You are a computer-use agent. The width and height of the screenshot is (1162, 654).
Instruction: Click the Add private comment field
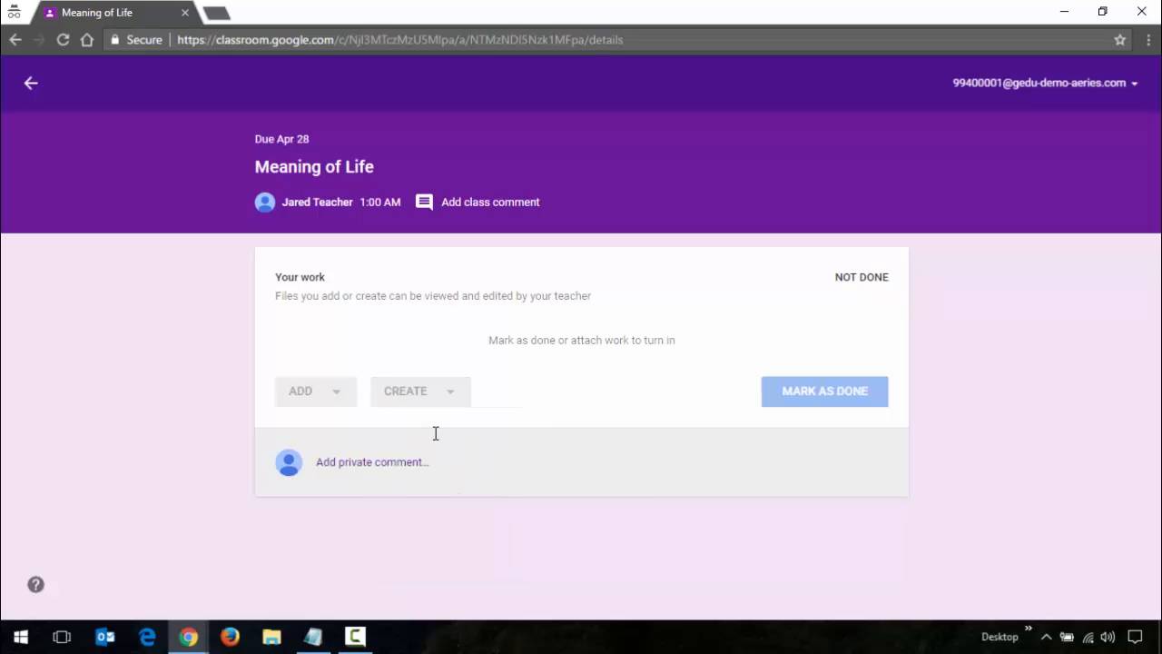372,462
